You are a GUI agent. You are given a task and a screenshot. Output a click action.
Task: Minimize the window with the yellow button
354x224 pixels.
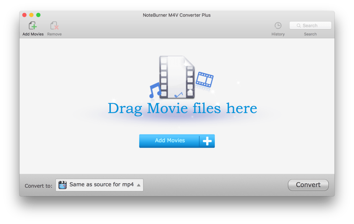click(x=31, y=15)
